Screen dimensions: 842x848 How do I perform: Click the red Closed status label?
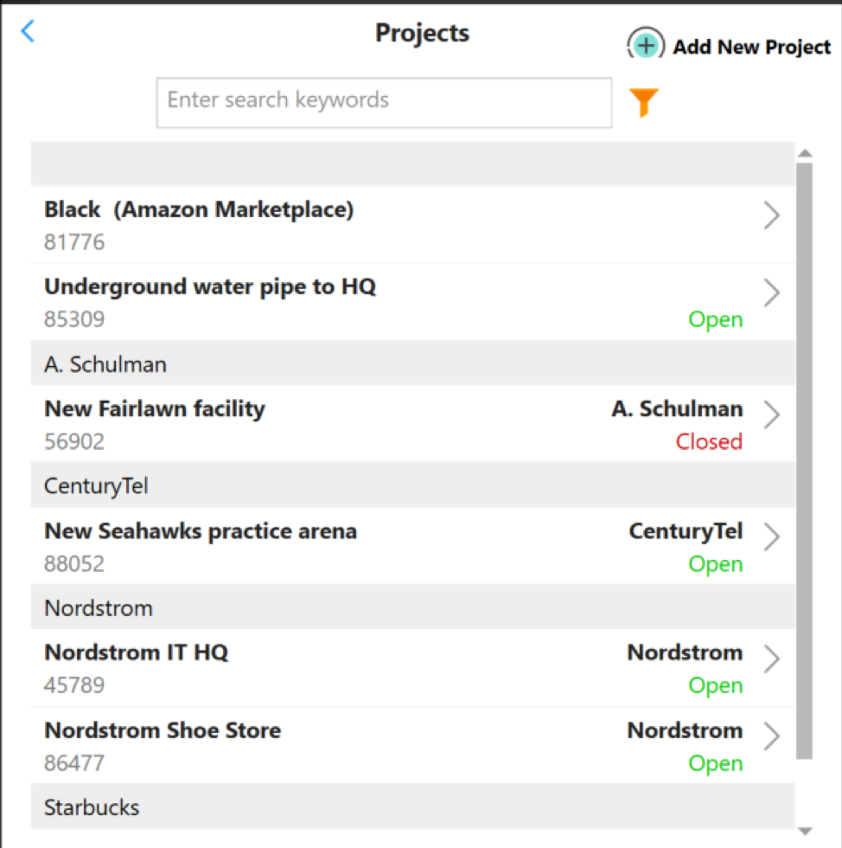[x=709, y=442]
